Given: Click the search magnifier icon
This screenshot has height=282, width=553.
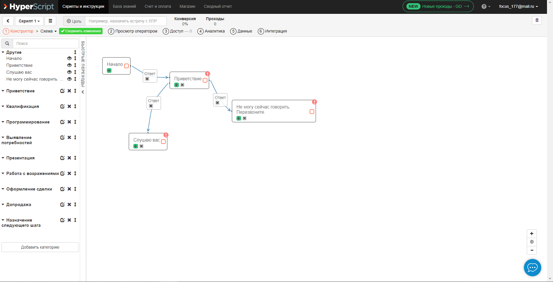Looking at the screenshot, I should (7, 43).
